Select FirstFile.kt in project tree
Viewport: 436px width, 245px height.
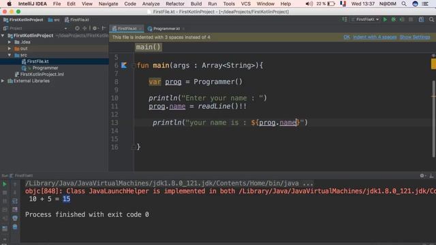38,61
